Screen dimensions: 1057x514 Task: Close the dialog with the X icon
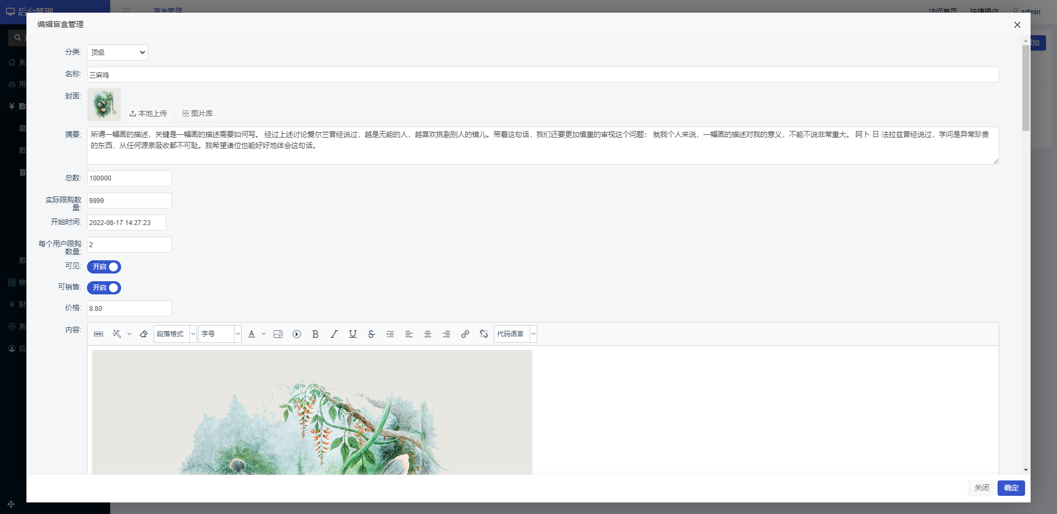pos(1017,25)
